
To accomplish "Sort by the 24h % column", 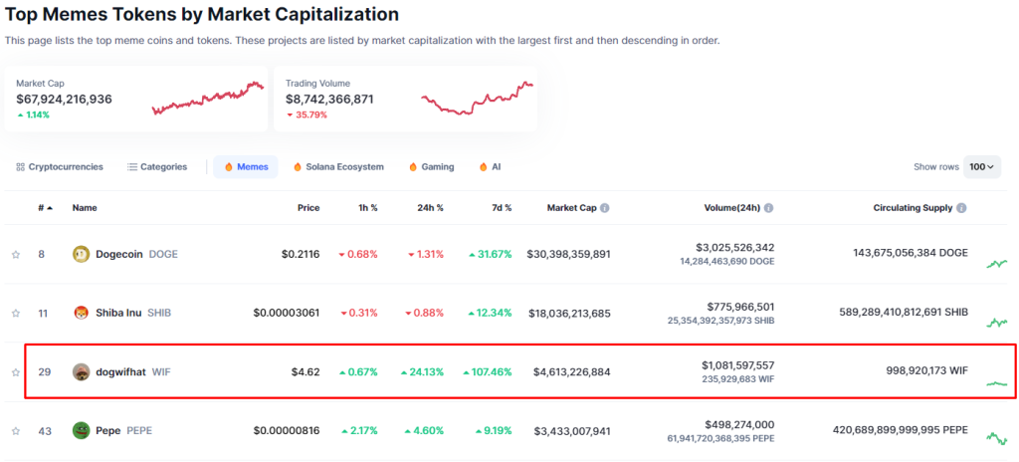I will tap(430, 208).
